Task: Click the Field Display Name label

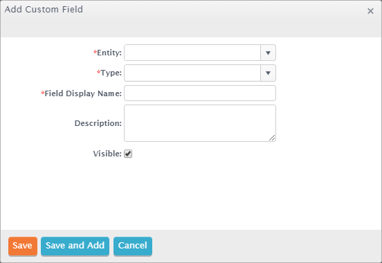Action: tap(83, 93)
